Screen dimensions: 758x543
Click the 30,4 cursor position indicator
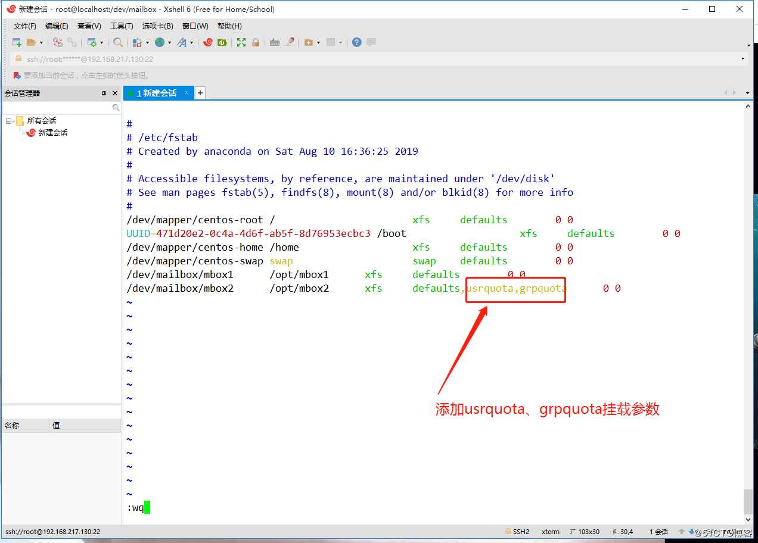[622, 532]
